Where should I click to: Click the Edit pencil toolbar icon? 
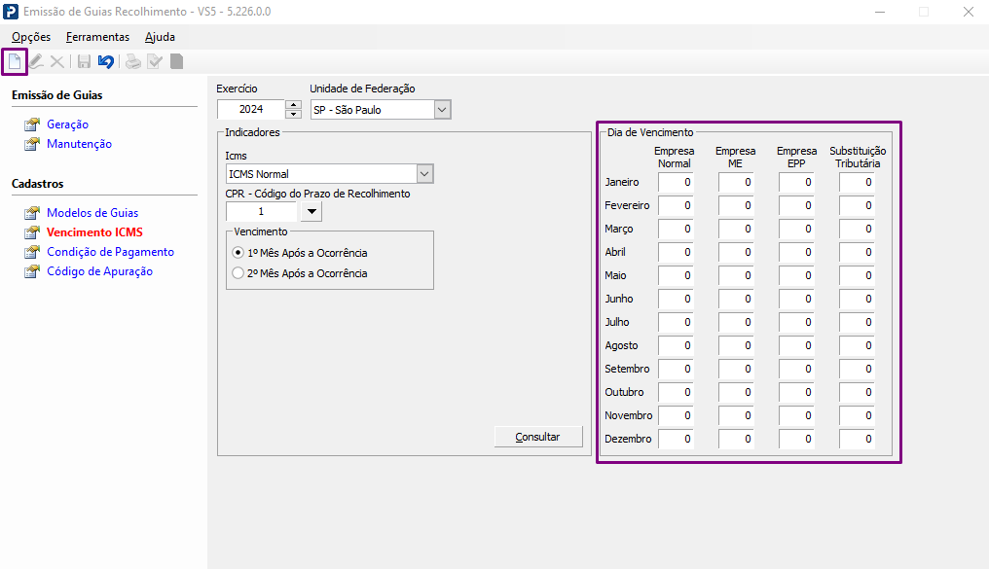(36, 61)
